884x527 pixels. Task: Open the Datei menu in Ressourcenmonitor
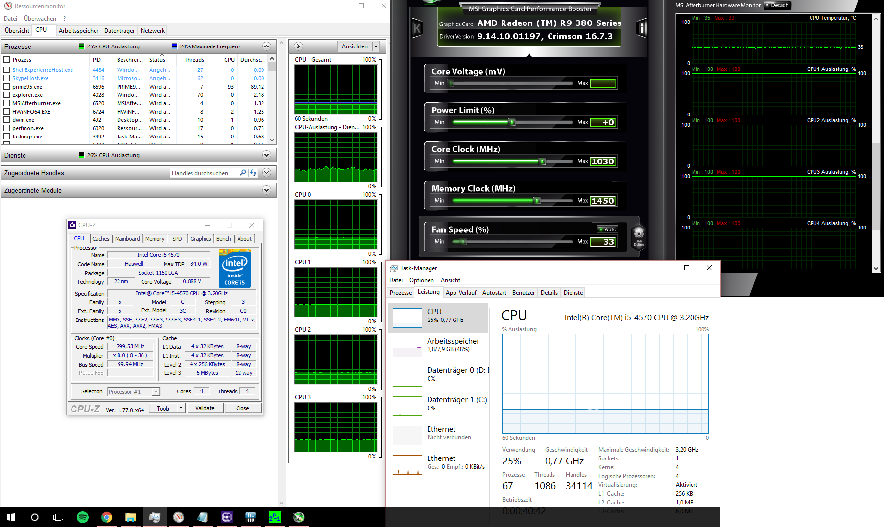click(10, 19)
